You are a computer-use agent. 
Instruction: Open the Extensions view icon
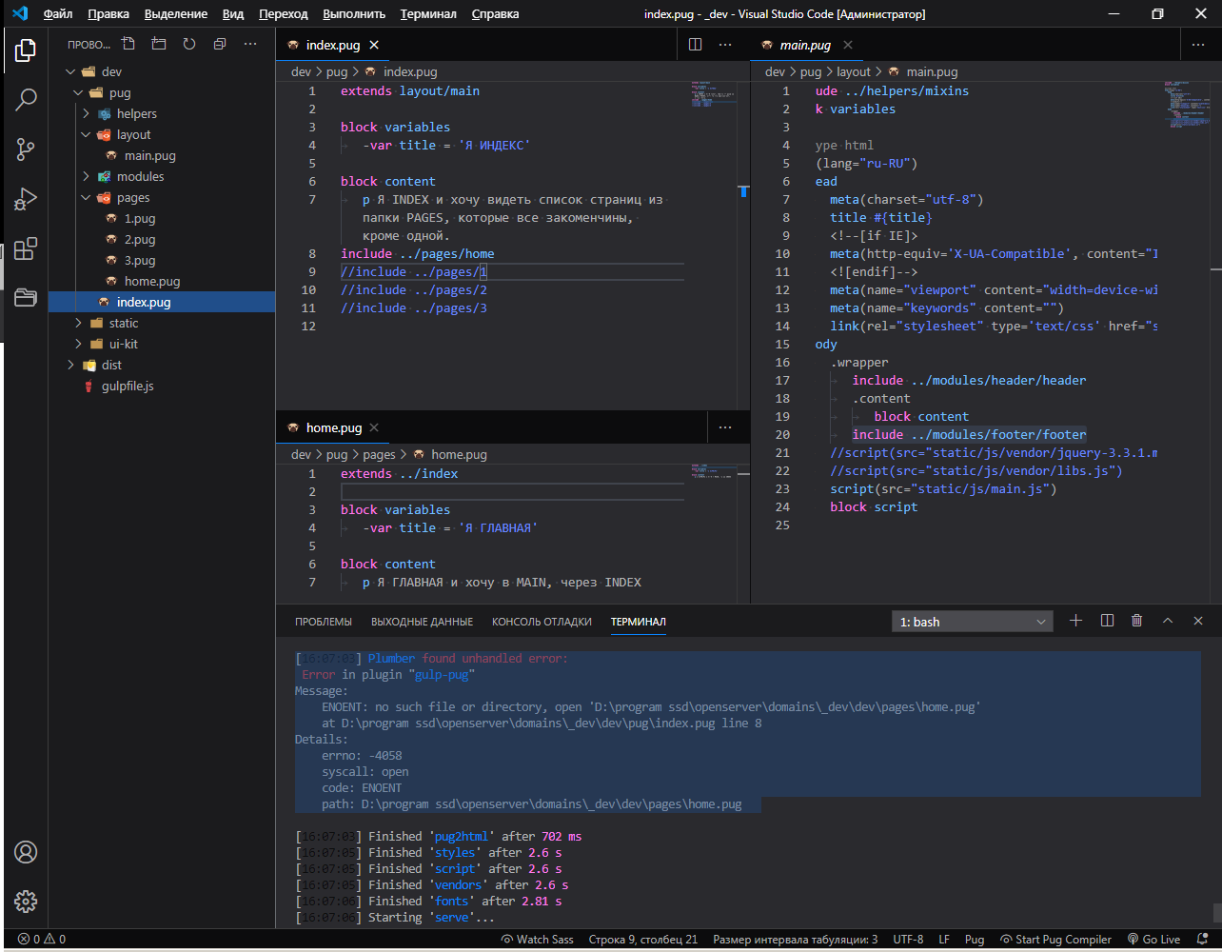(26, 248)
